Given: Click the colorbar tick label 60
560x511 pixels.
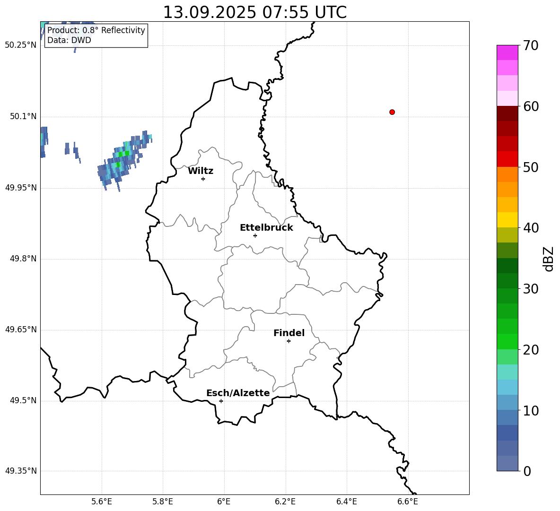Looking at the screenshot, I should (x=531, y=106).
